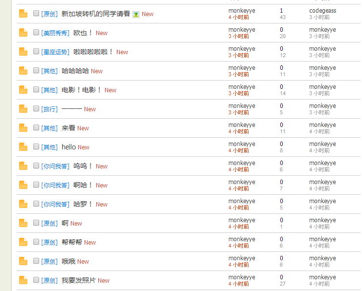The image size is (362, 291).
Task: Click [你问我答] tag on 哈罗！ thread
Action: (55, 205)
